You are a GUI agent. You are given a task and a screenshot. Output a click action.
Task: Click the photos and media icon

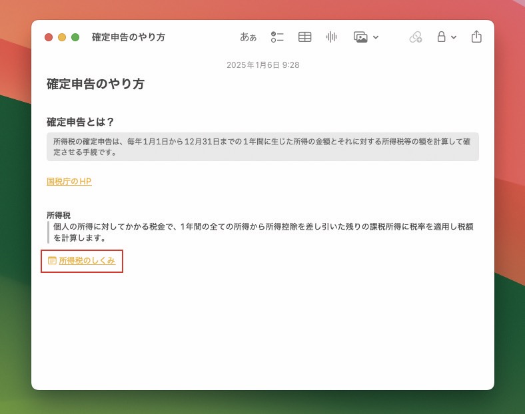(360, 37)
